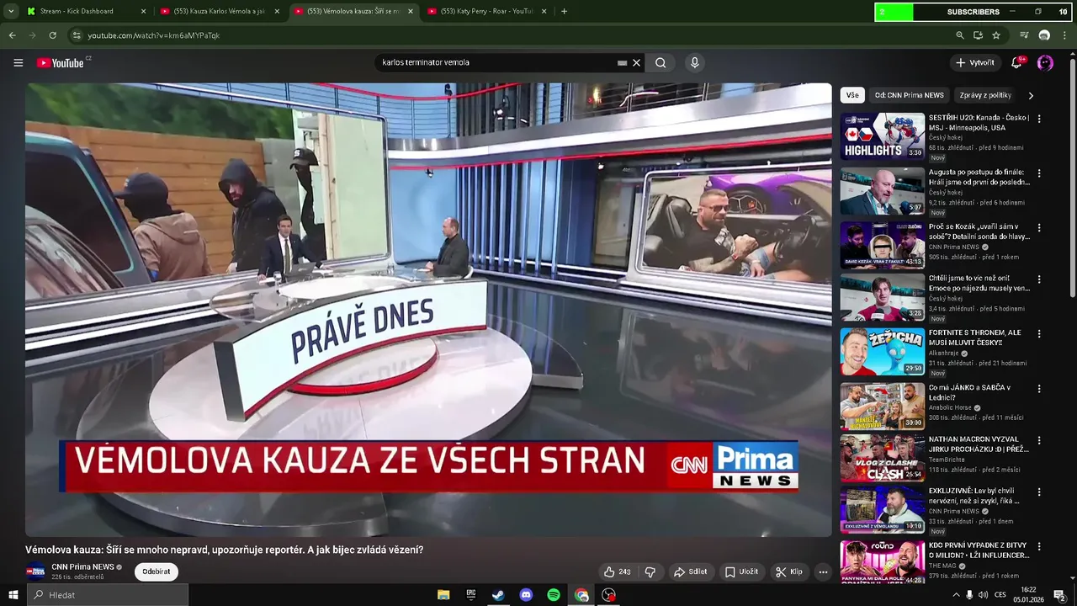Play the Co má JÁNKO a SABČA video thumbnail

click(882, 407)
